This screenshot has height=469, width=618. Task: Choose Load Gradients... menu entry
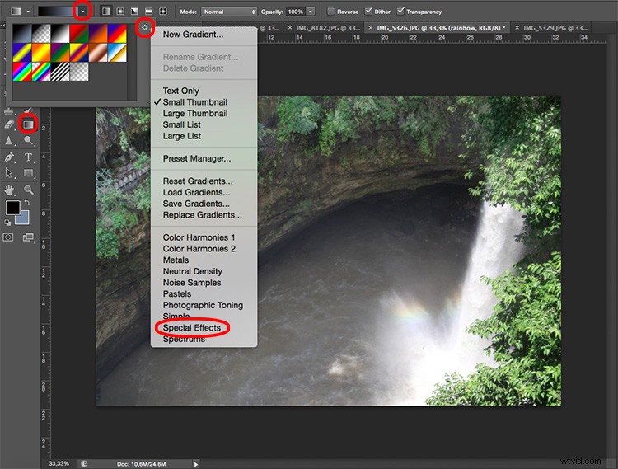(x=196, y=193)
